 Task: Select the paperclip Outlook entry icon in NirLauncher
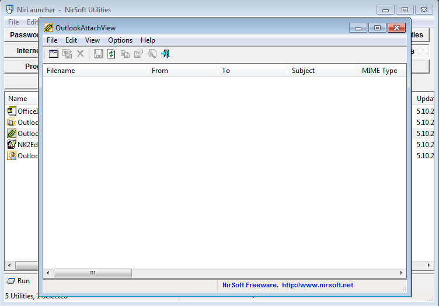pos(12,133)
